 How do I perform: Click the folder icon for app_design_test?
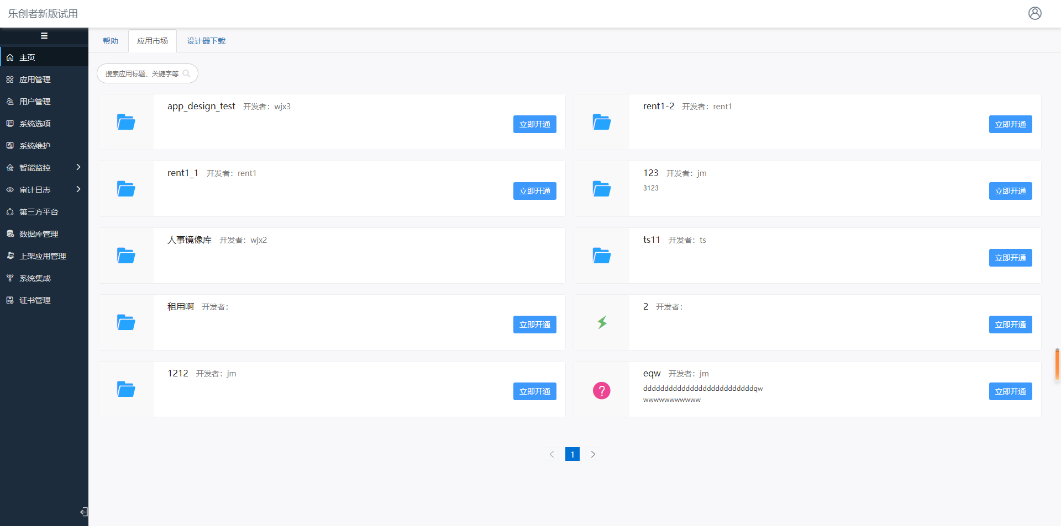click(126, 122)
